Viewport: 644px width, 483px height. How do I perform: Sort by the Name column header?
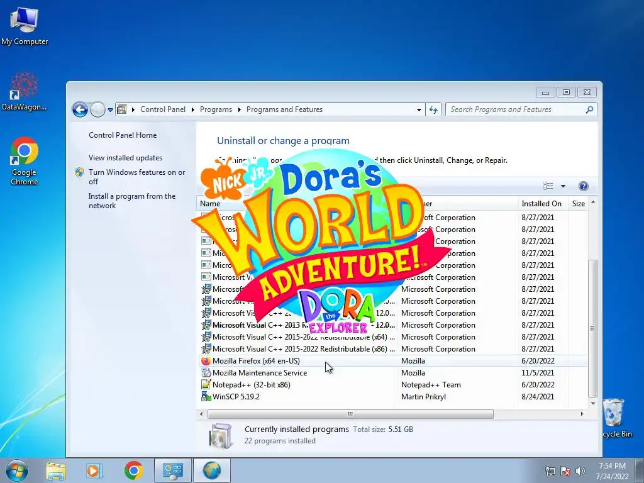click(x=210, y=204)
